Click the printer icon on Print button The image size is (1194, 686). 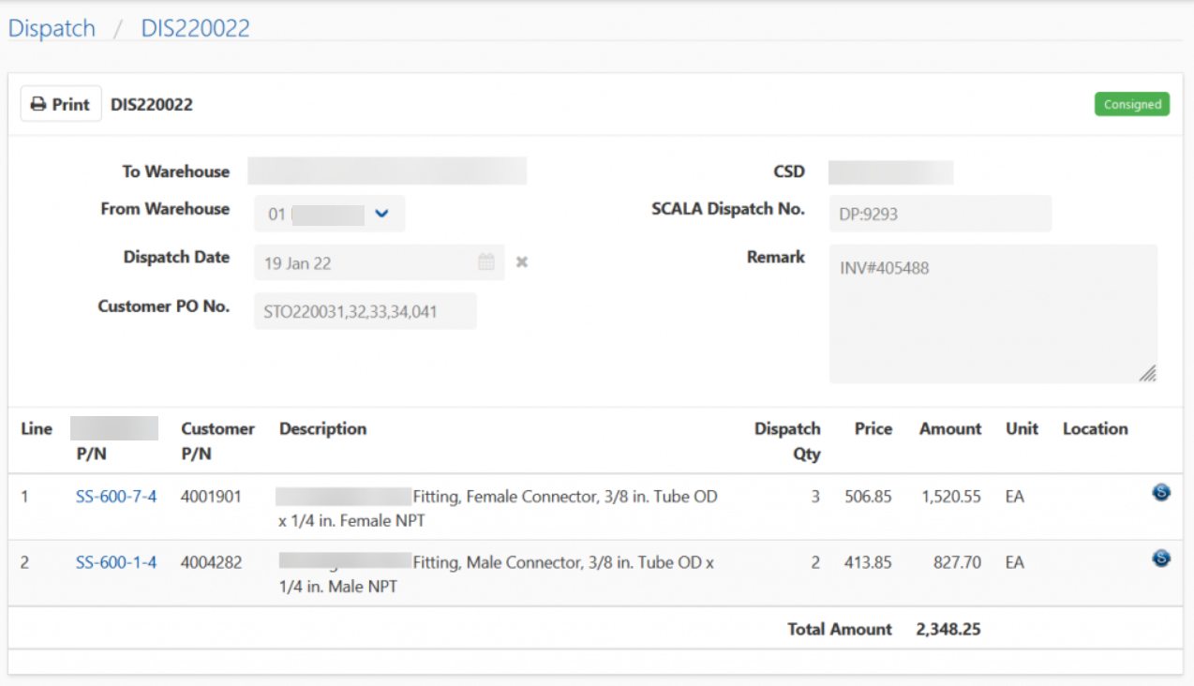point(38,105)
